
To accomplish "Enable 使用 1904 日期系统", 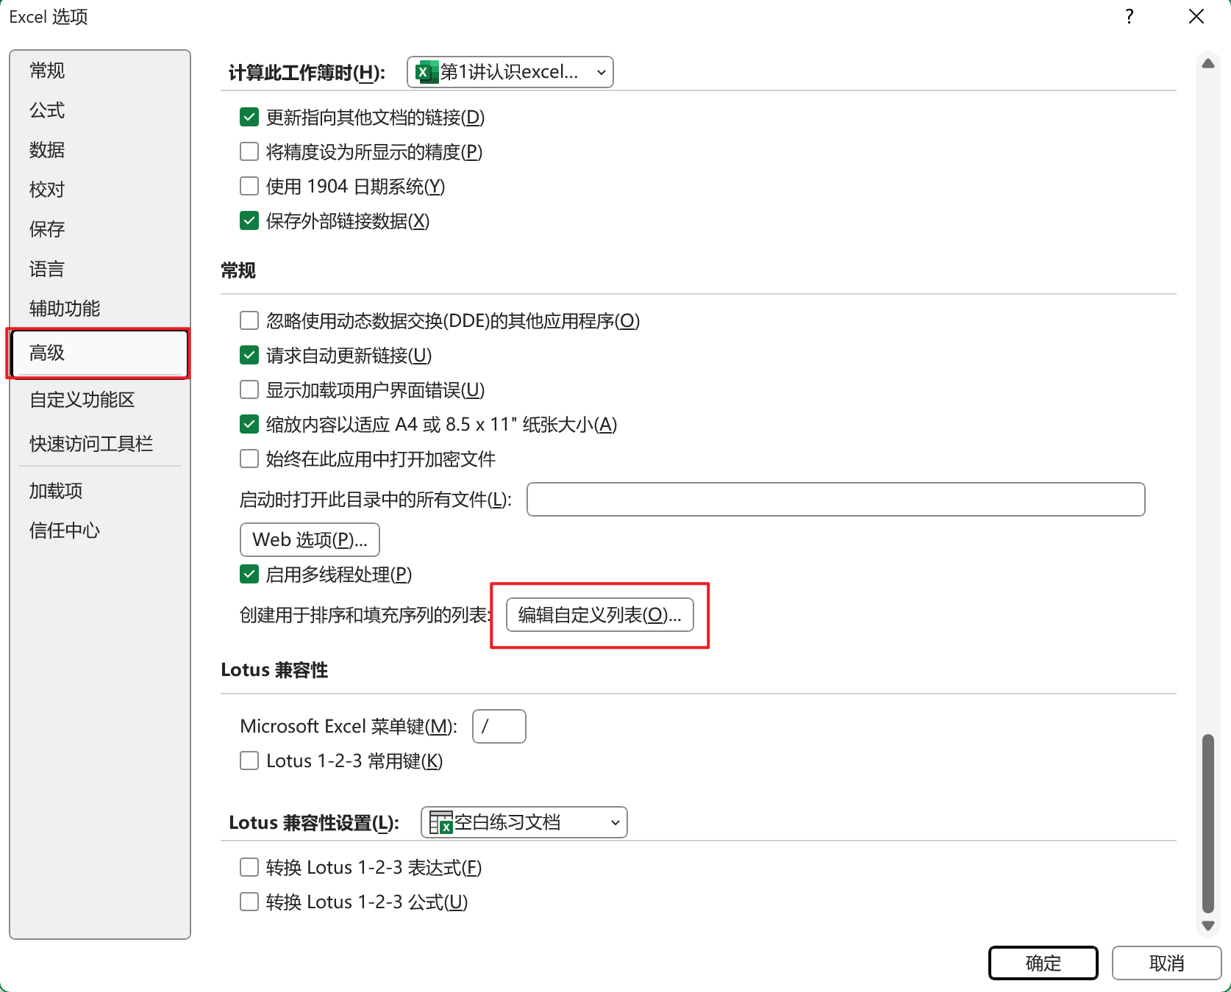I will [x=249, y=186].
